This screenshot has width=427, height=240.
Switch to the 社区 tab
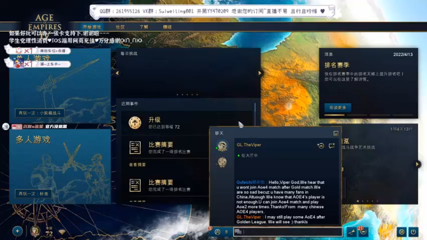120,27
